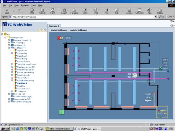Screen dimensions: 175x131
Task: Collapse the Pcs root node
Action: pos(2,34)
